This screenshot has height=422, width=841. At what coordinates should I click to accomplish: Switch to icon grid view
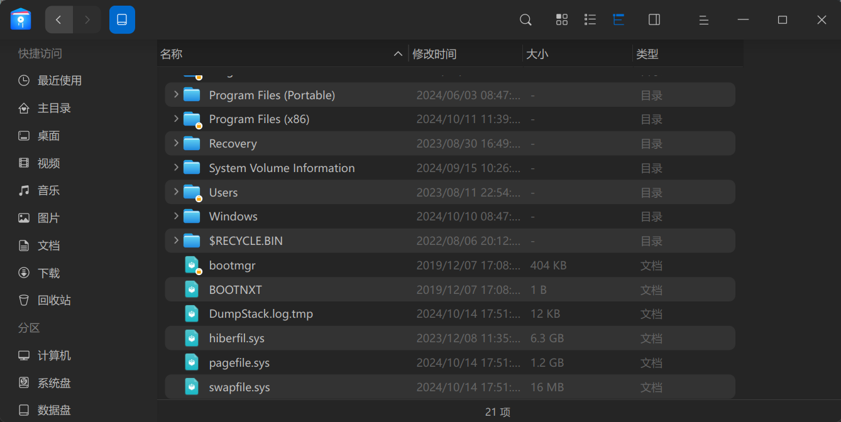click(562, 20)
